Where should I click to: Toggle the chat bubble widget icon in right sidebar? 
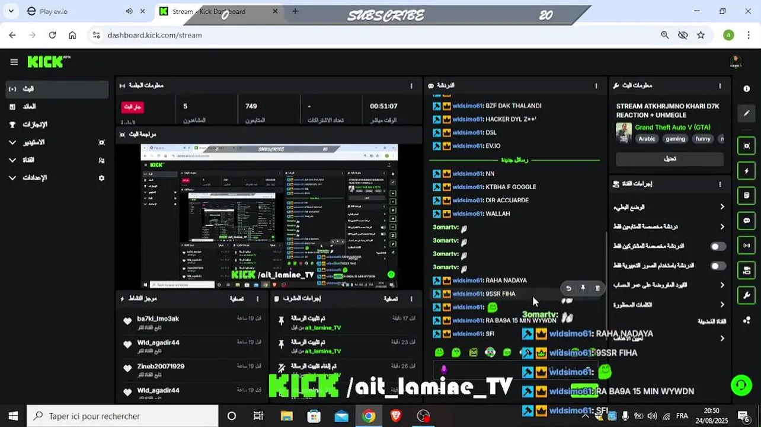[x=746, y=221]
